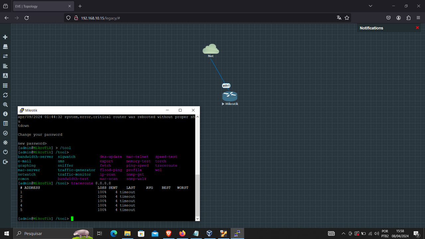Click the 'ADDRESS' traceroute column header

(32, 188)
